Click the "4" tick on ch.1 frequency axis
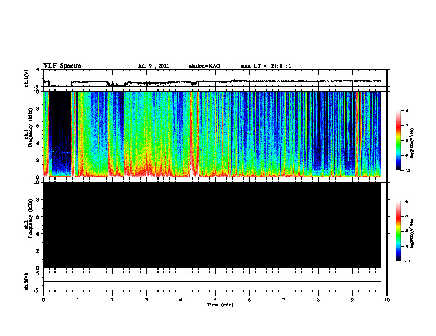Screen dimensions: 436x336 point(39,143)
